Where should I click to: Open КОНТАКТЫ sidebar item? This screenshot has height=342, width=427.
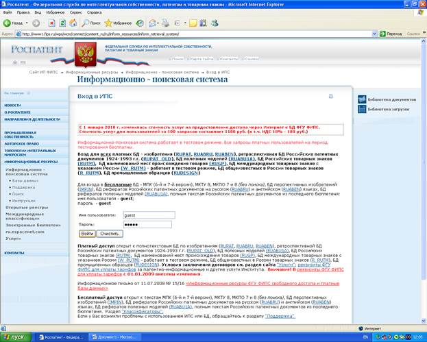[14, 253]
